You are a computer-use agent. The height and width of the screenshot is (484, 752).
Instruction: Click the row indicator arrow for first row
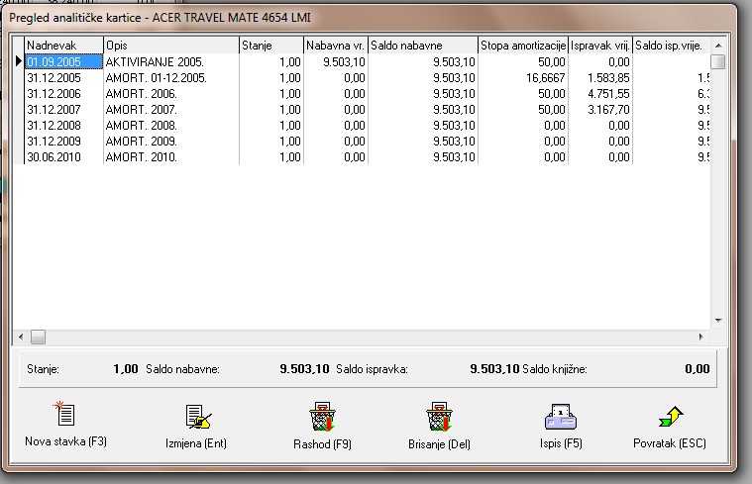[x=19, y=61]
